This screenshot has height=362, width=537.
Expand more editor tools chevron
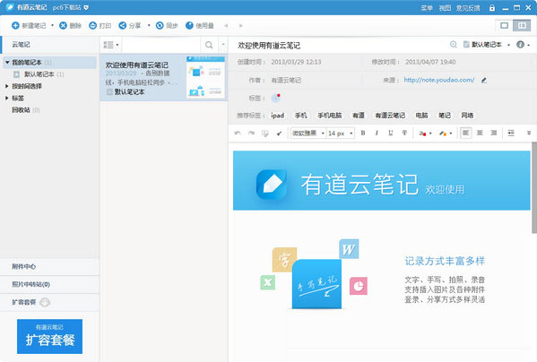tap(529, 133)
